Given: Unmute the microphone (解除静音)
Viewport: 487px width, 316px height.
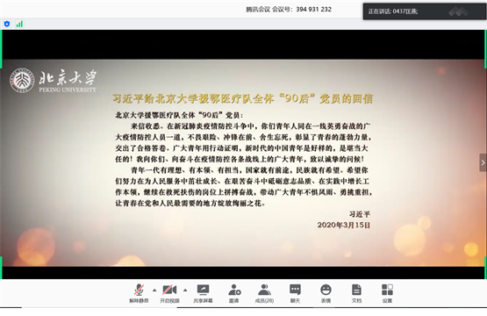Looking at the screenshot, I should pos(139,294).
